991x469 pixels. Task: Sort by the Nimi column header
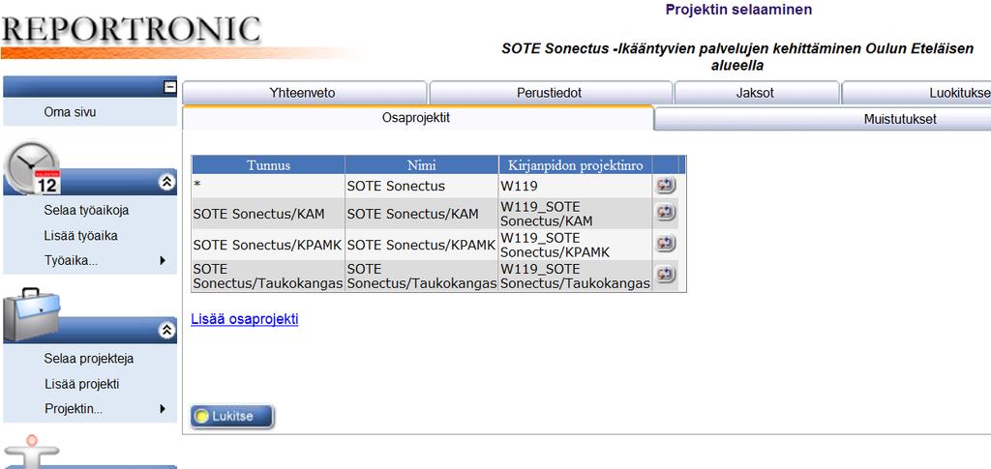[422, 164]
